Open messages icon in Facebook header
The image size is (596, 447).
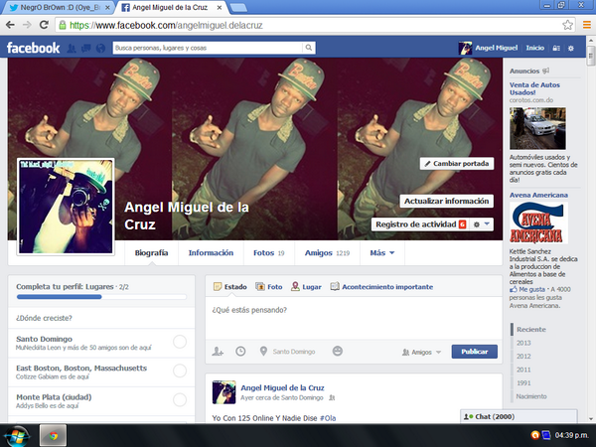pos(85,49)
